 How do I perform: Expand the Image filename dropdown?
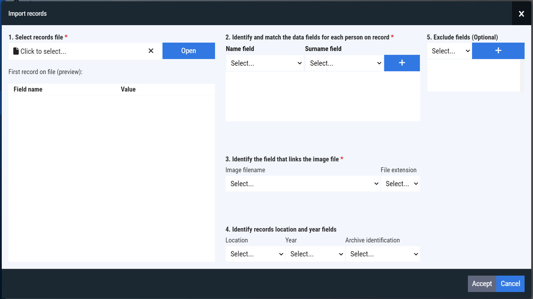tap(303, 184)
